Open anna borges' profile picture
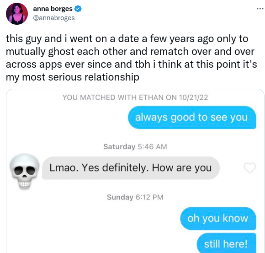Viewport: 265px width, 253px height. tap(17, 14)
